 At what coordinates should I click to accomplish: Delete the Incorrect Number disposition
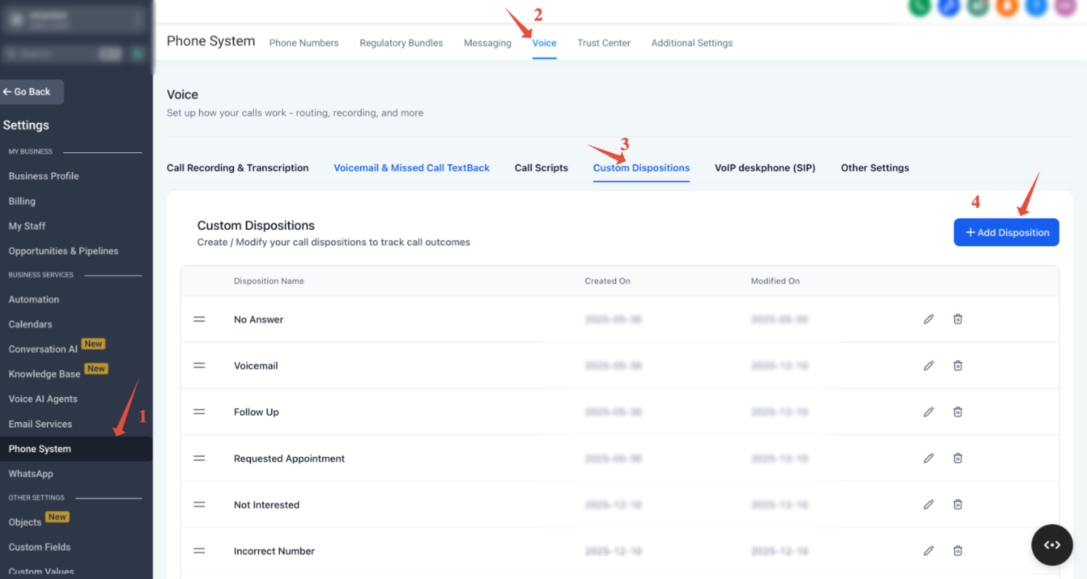(958, 551)
